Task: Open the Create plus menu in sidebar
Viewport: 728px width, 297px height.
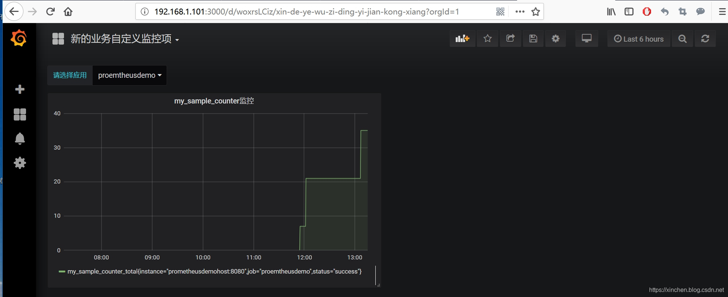Action: [x=20, y=89]
